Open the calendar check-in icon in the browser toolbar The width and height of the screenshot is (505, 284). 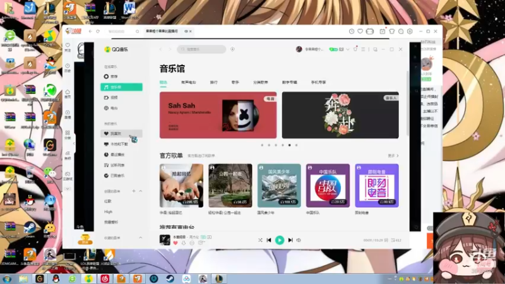tap(383, 31)
